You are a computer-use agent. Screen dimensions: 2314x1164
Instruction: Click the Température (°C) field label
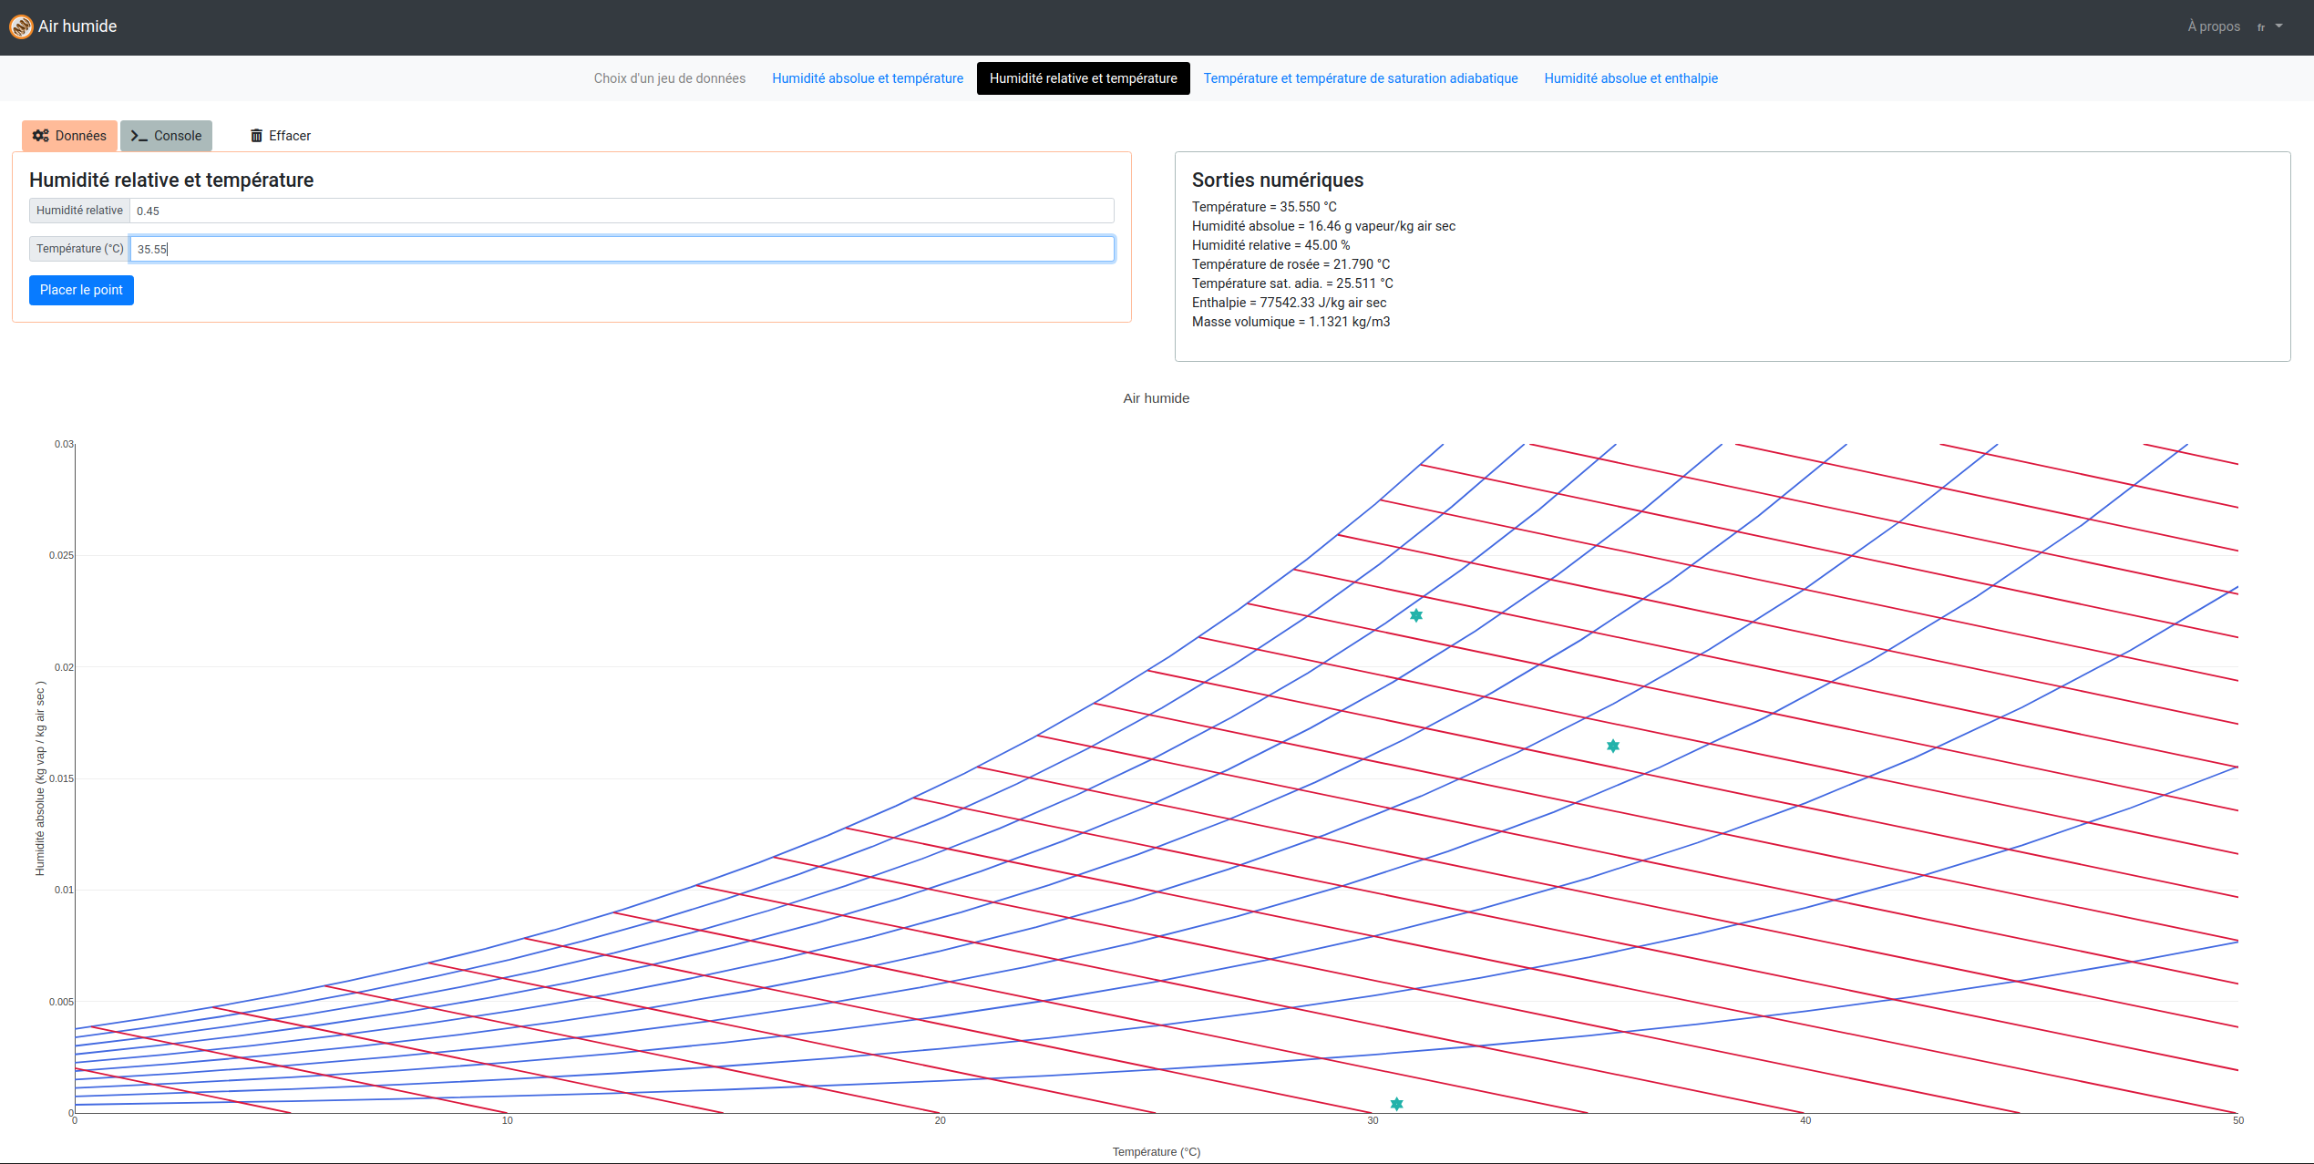[x=79, y=249]
